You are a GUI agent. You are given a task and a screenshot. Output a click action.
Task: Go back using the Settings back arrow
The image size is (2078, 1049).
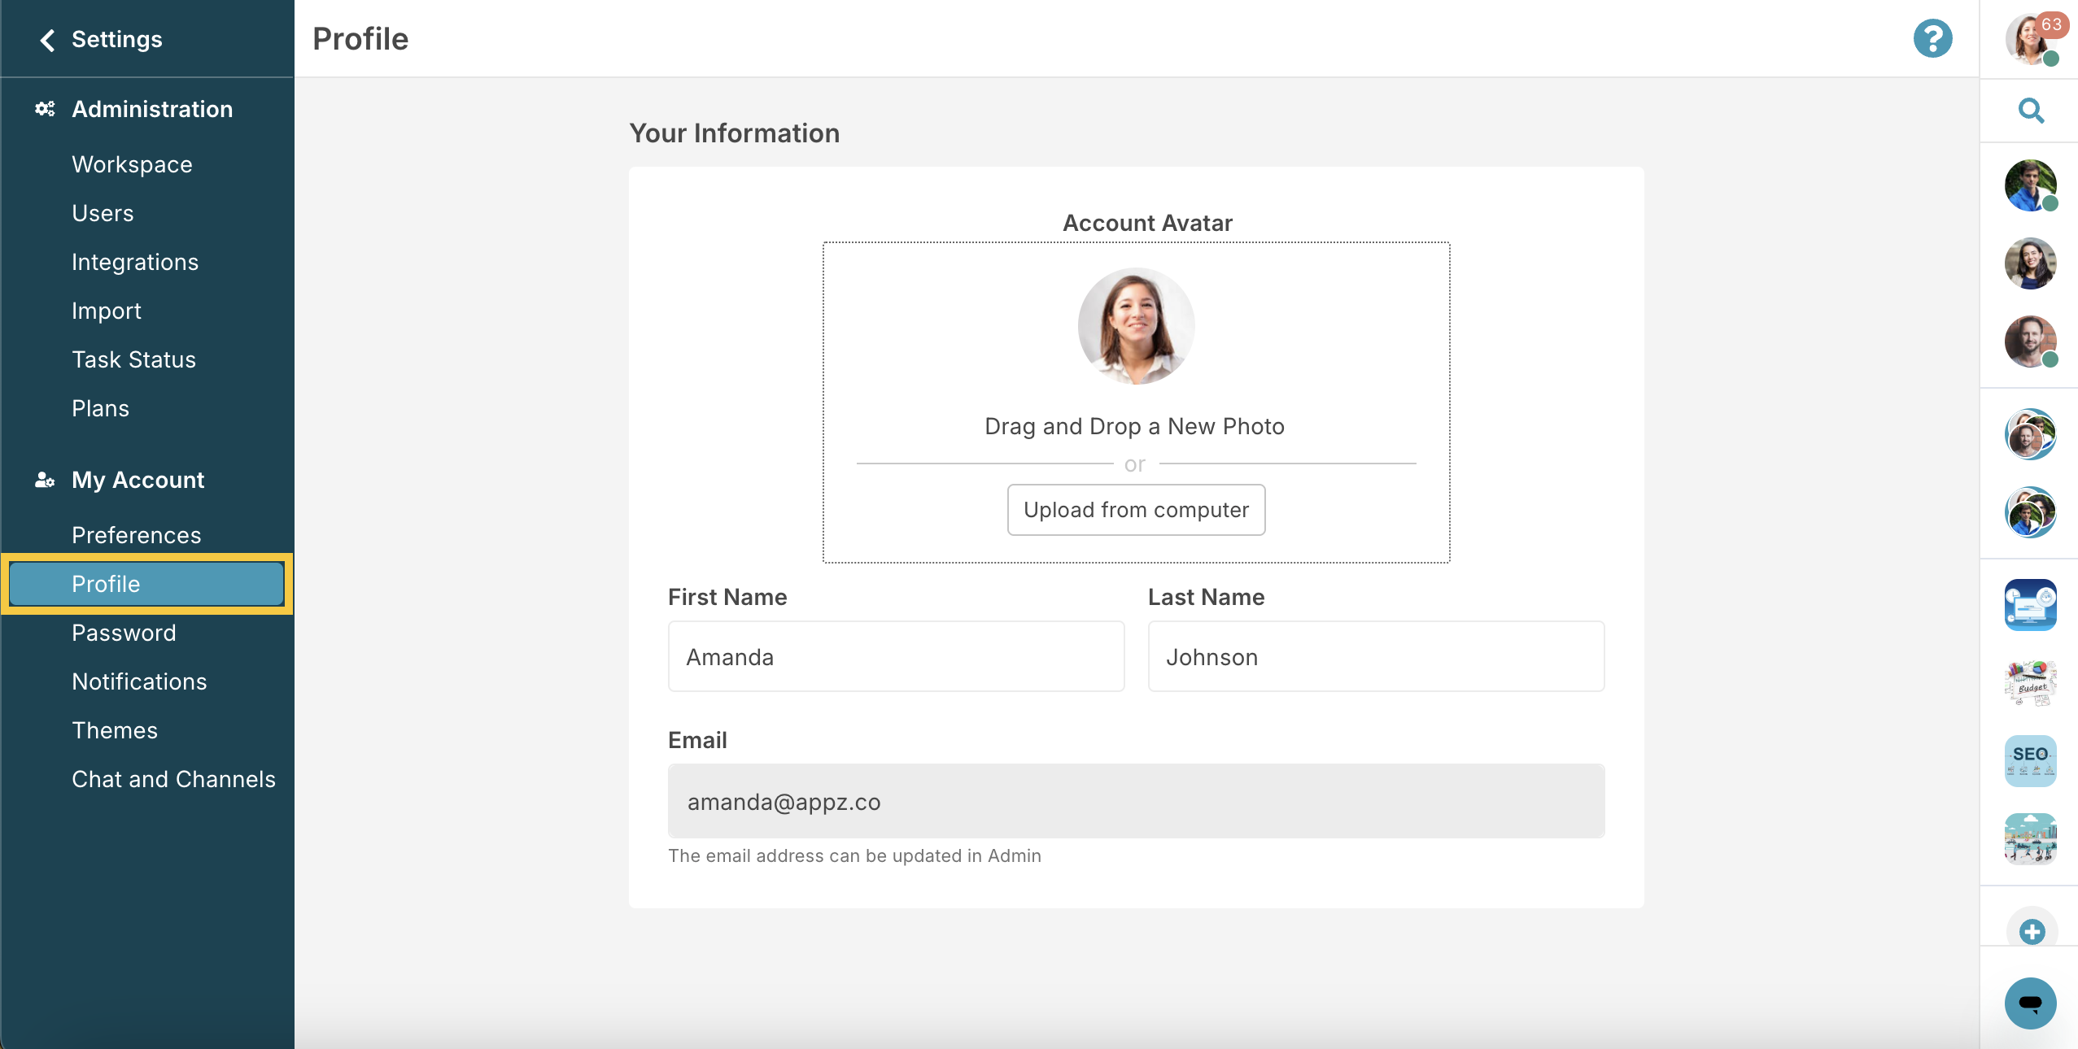click(x=46, y=38)
